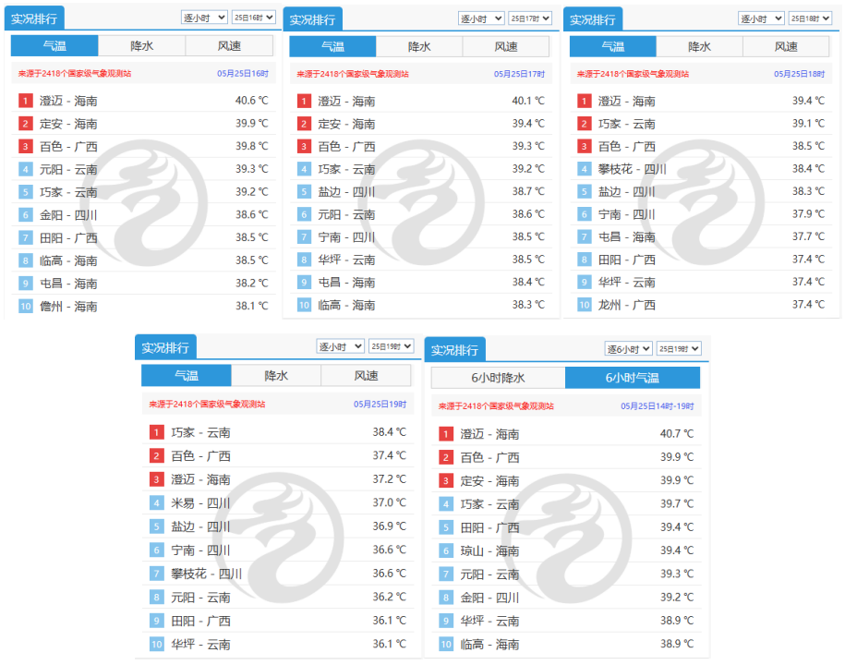Screen dimensions: 845x665
Task: Click rank 1 badge for 澄迈 40.7 ℃
Action: 446,434
